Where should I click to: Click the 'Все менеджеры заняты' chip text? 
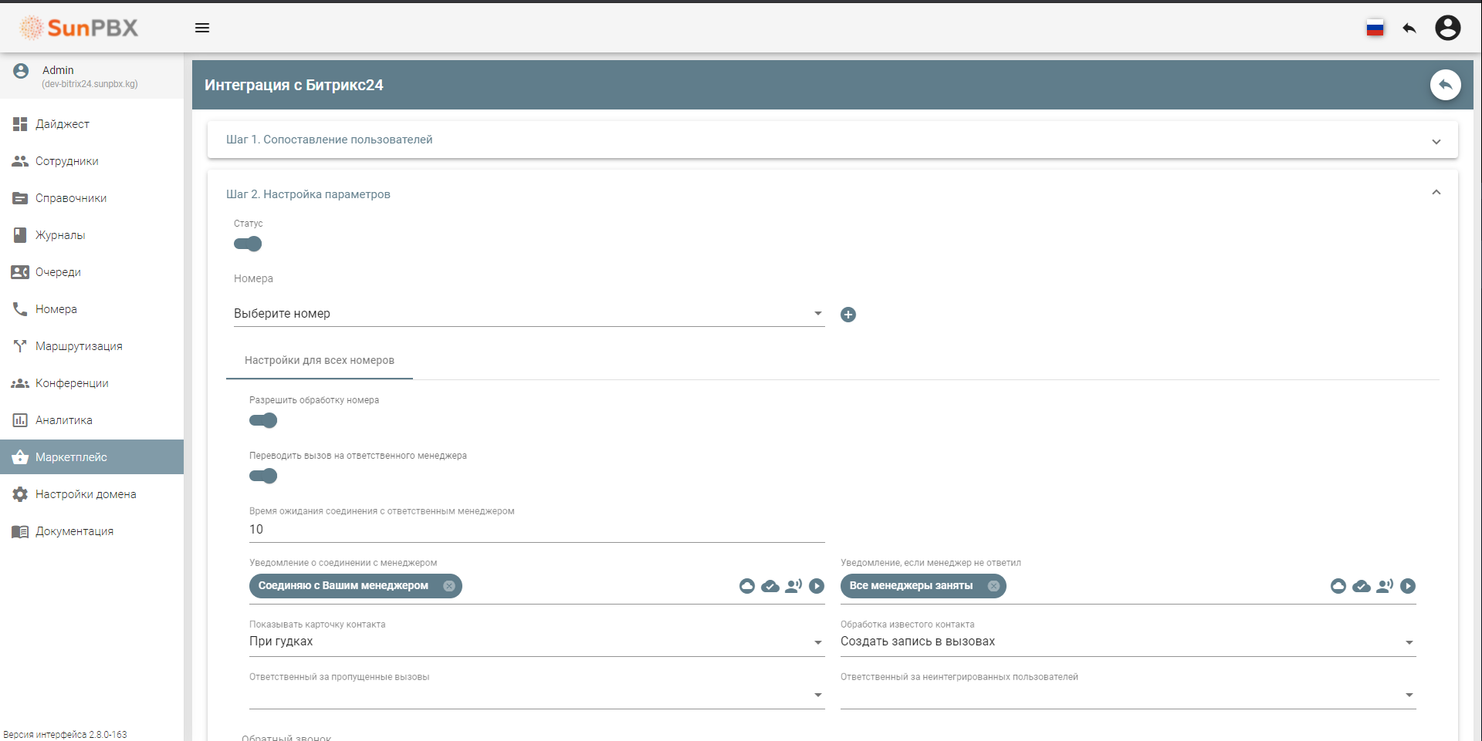tap(911, 586)
